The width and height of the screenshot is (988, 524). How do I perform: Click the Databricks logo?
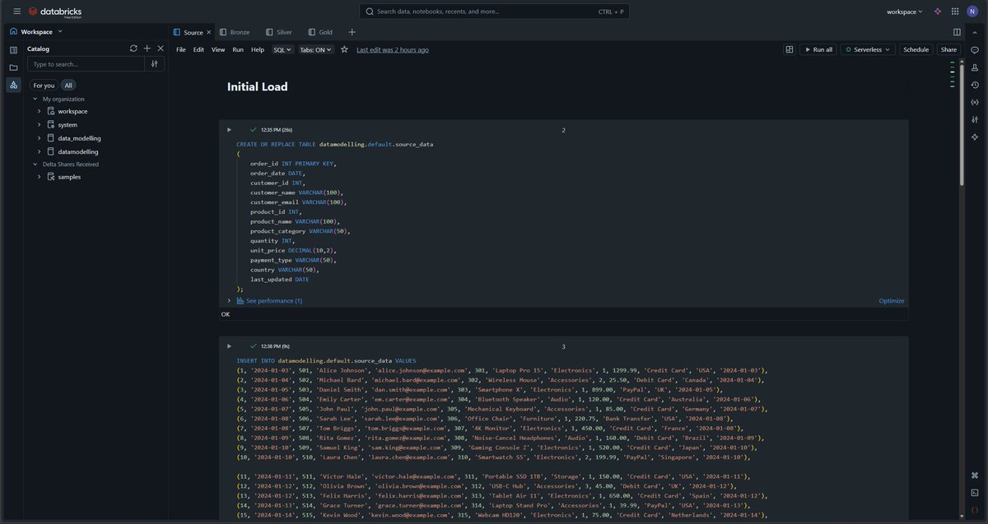pyautogui.click(x=54, y=12)
